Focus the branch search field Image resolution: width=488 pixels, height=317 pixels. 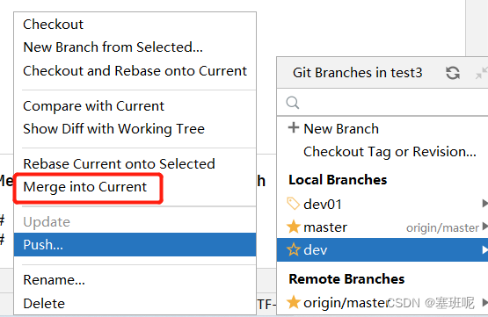click(382, 102)
